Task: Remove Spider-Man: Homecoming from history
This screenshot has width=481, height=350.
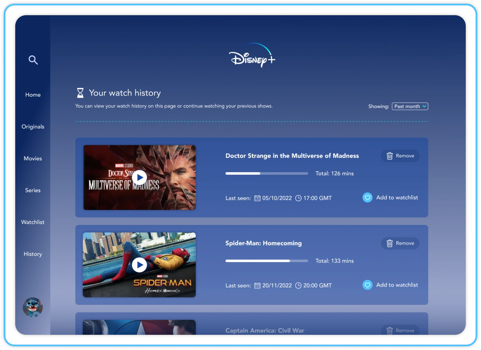Action: [400, 243]
